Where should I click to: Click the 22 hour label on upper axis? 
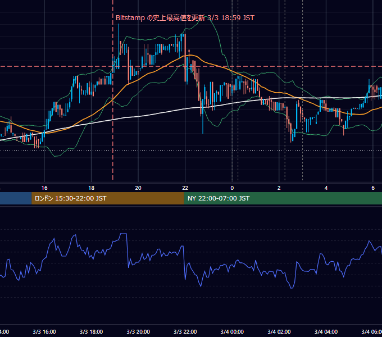click(185, 188)
